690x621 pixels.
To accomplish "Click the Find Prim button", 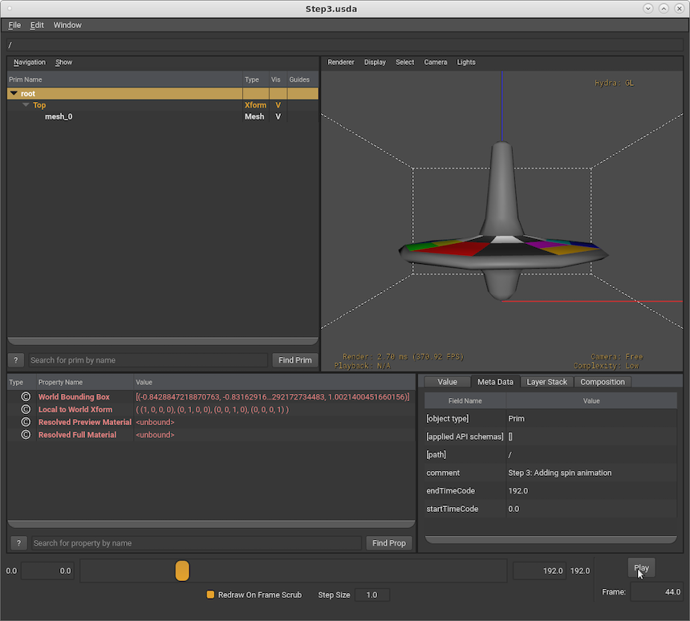I will tap(294, 360).
